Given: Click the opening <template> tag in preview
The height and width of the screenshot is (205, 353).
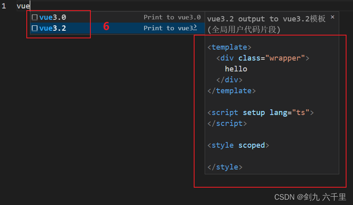Looking at the screenshot, I should pos(229,47).
